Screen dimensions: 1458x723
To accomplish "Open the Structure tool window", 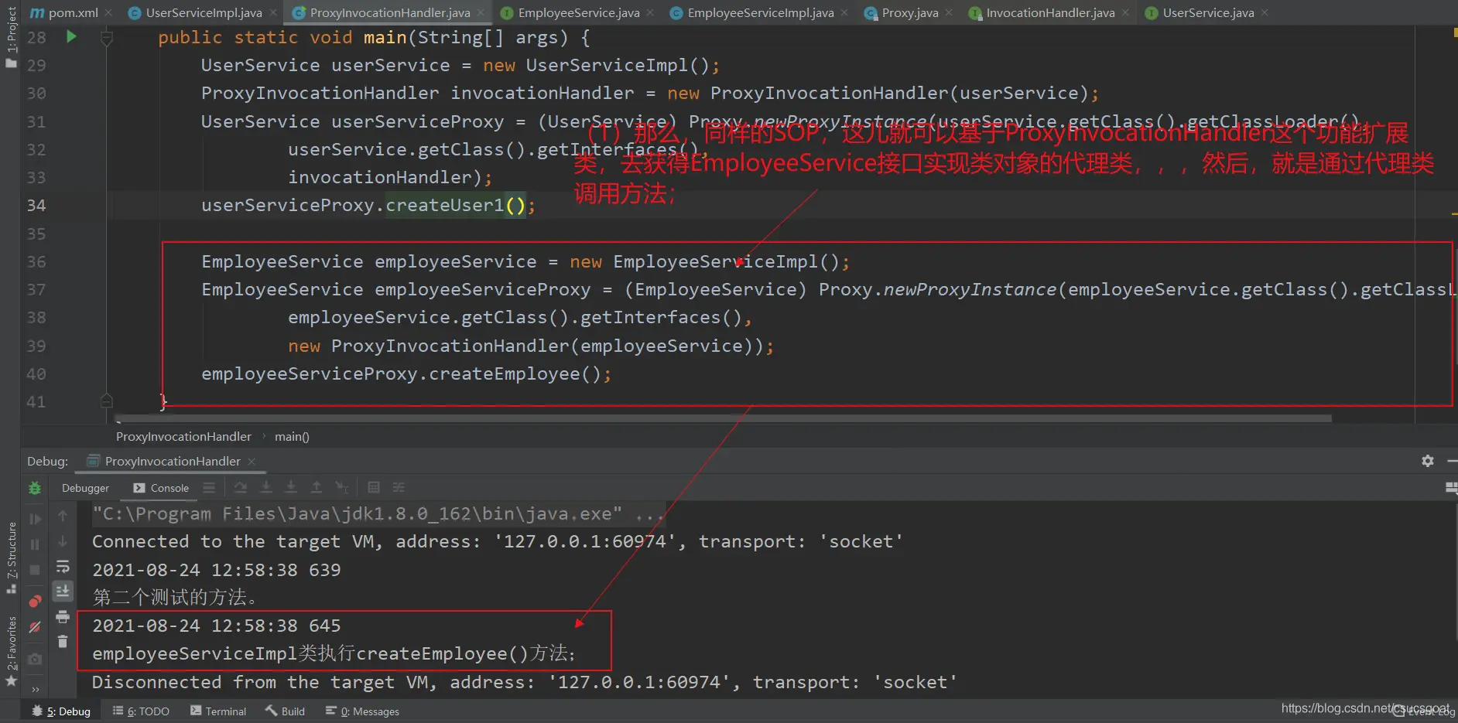I will point(11,558).
